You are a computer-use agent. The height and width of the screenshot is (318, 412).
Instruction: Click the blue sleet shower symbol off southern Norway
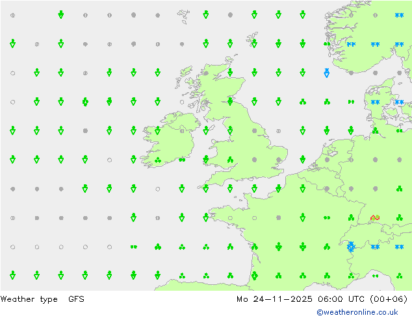click(x=327, y=73)
